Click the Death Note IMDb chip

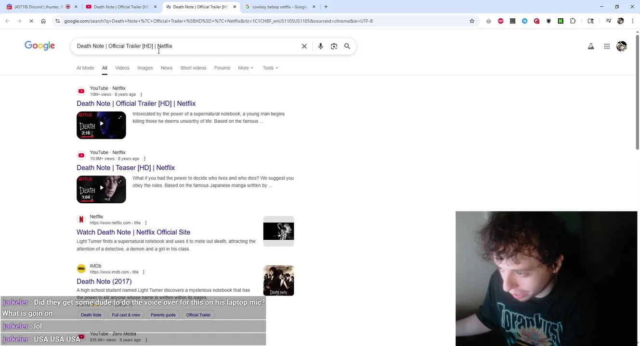point(91,315)
